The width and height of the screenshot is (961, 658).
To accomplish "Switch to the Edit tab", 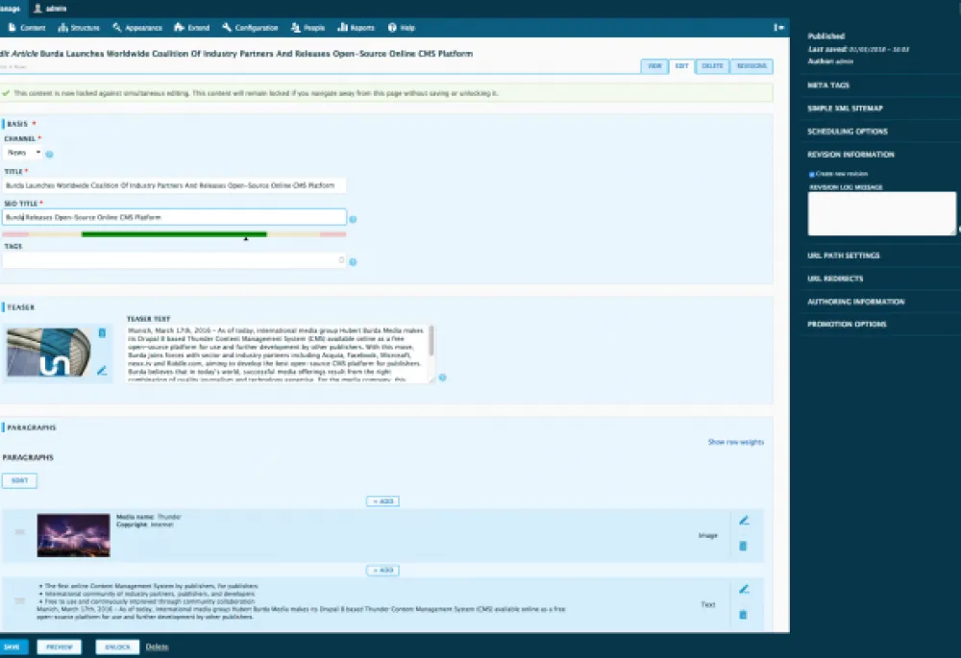I will click(681, 66).
